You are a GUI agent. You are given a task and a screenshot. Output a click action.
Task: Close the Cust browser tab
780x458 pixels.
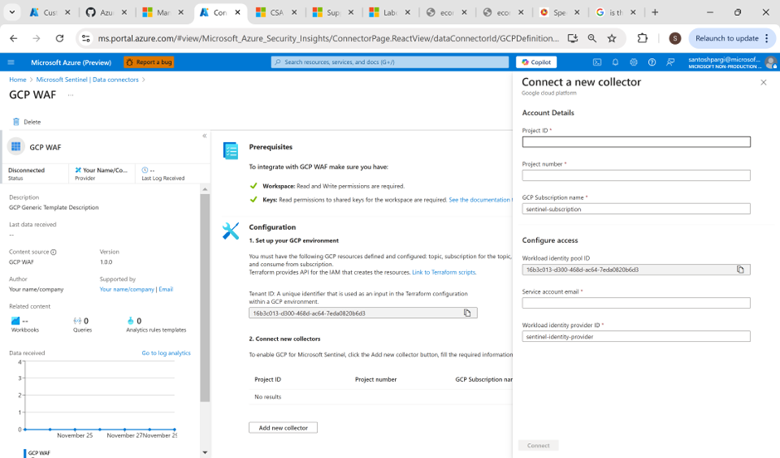(x=68, y=12)
